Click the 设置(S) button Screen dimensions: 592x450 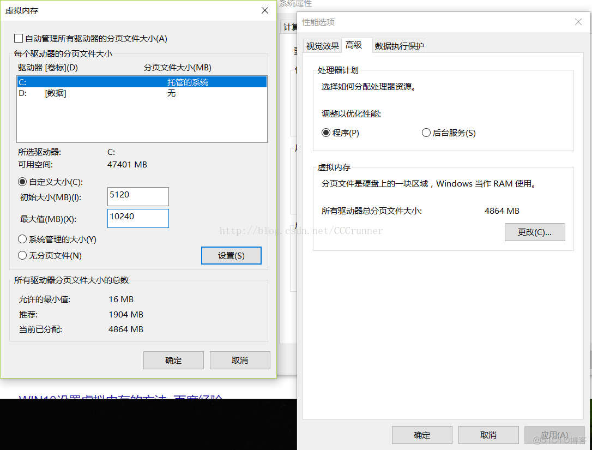pos(231,256)
